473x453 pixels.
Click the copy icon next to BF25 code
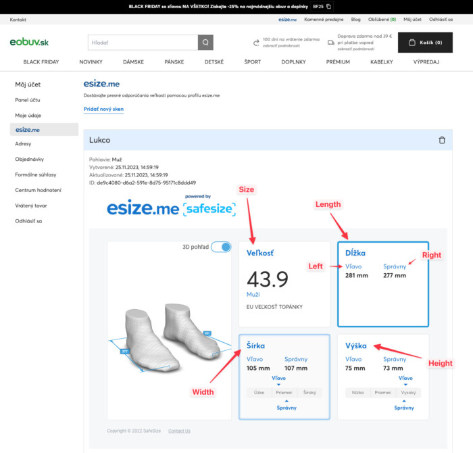(328, 6)
